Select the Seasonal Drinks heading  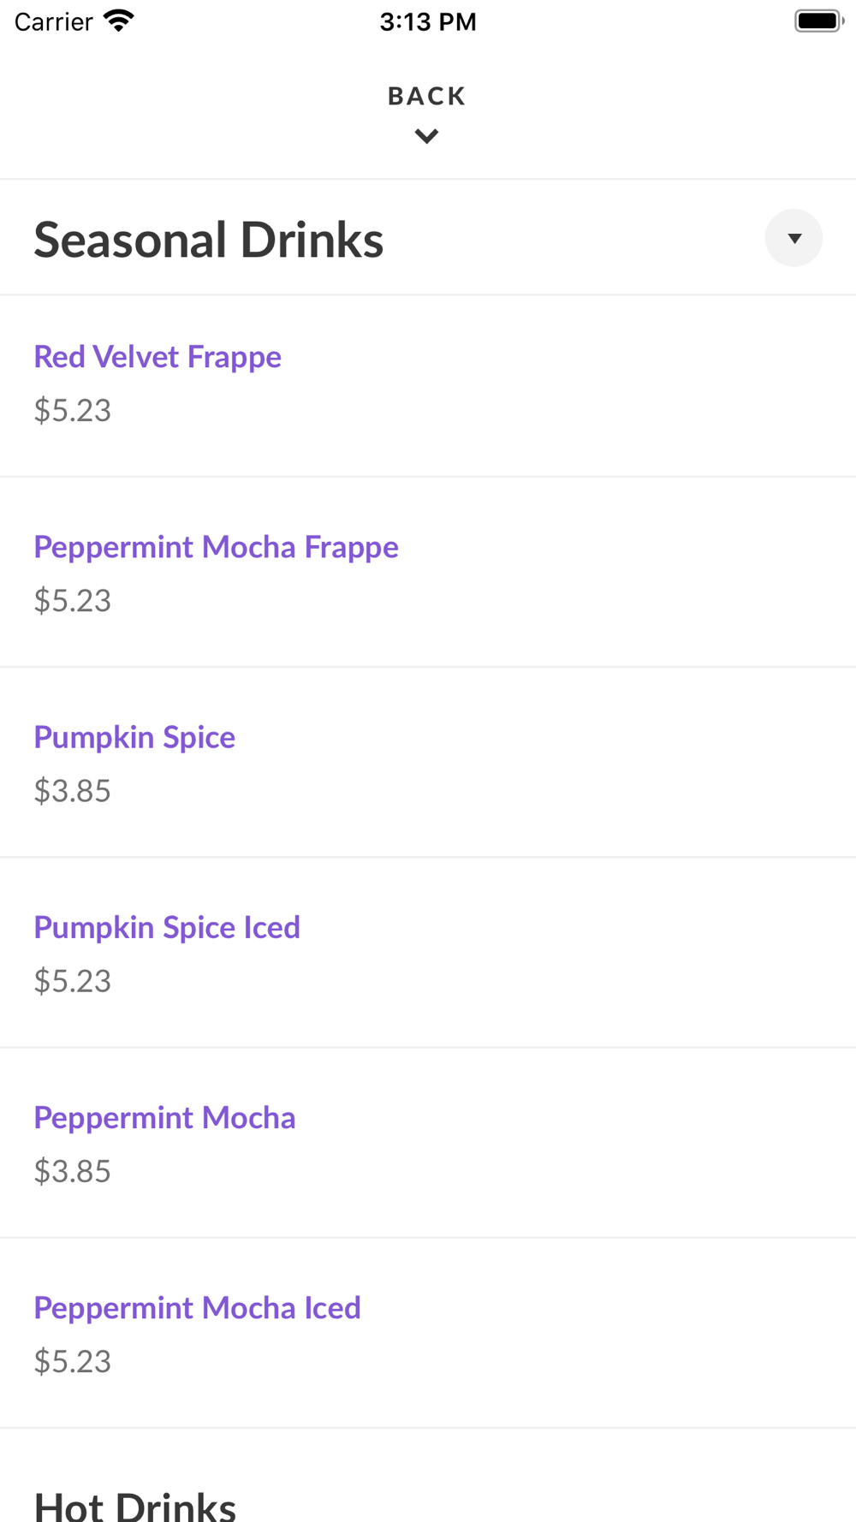click(208, 240)
